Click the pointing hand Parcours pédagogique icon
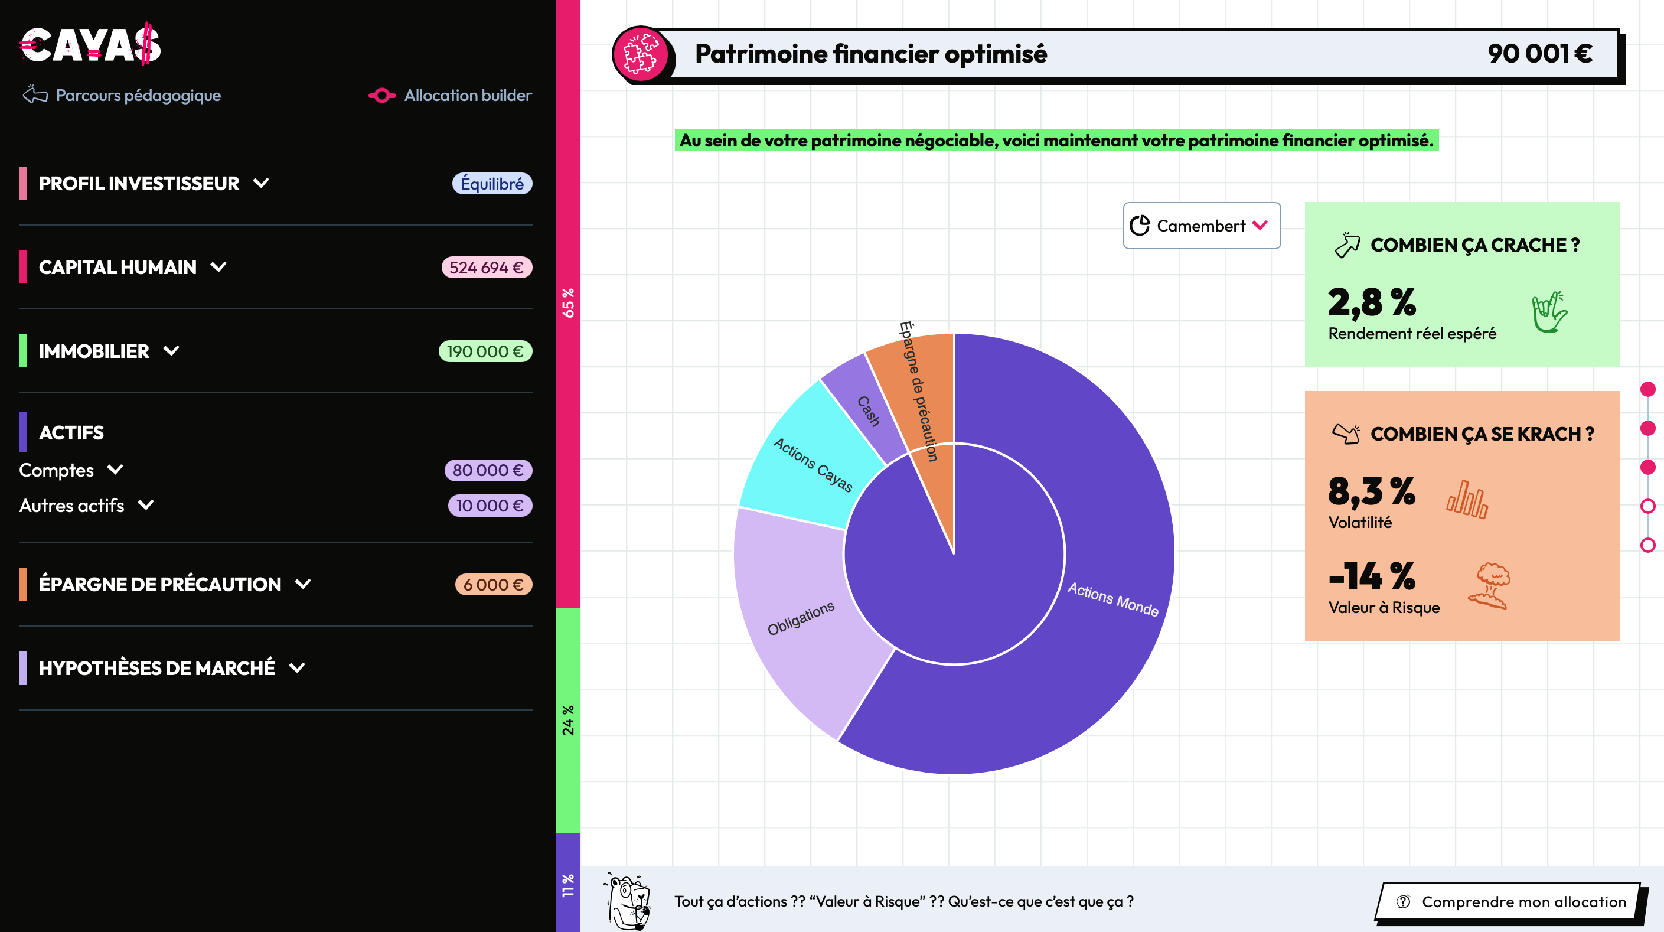The image size is (1664, 932). coord(35,95)
